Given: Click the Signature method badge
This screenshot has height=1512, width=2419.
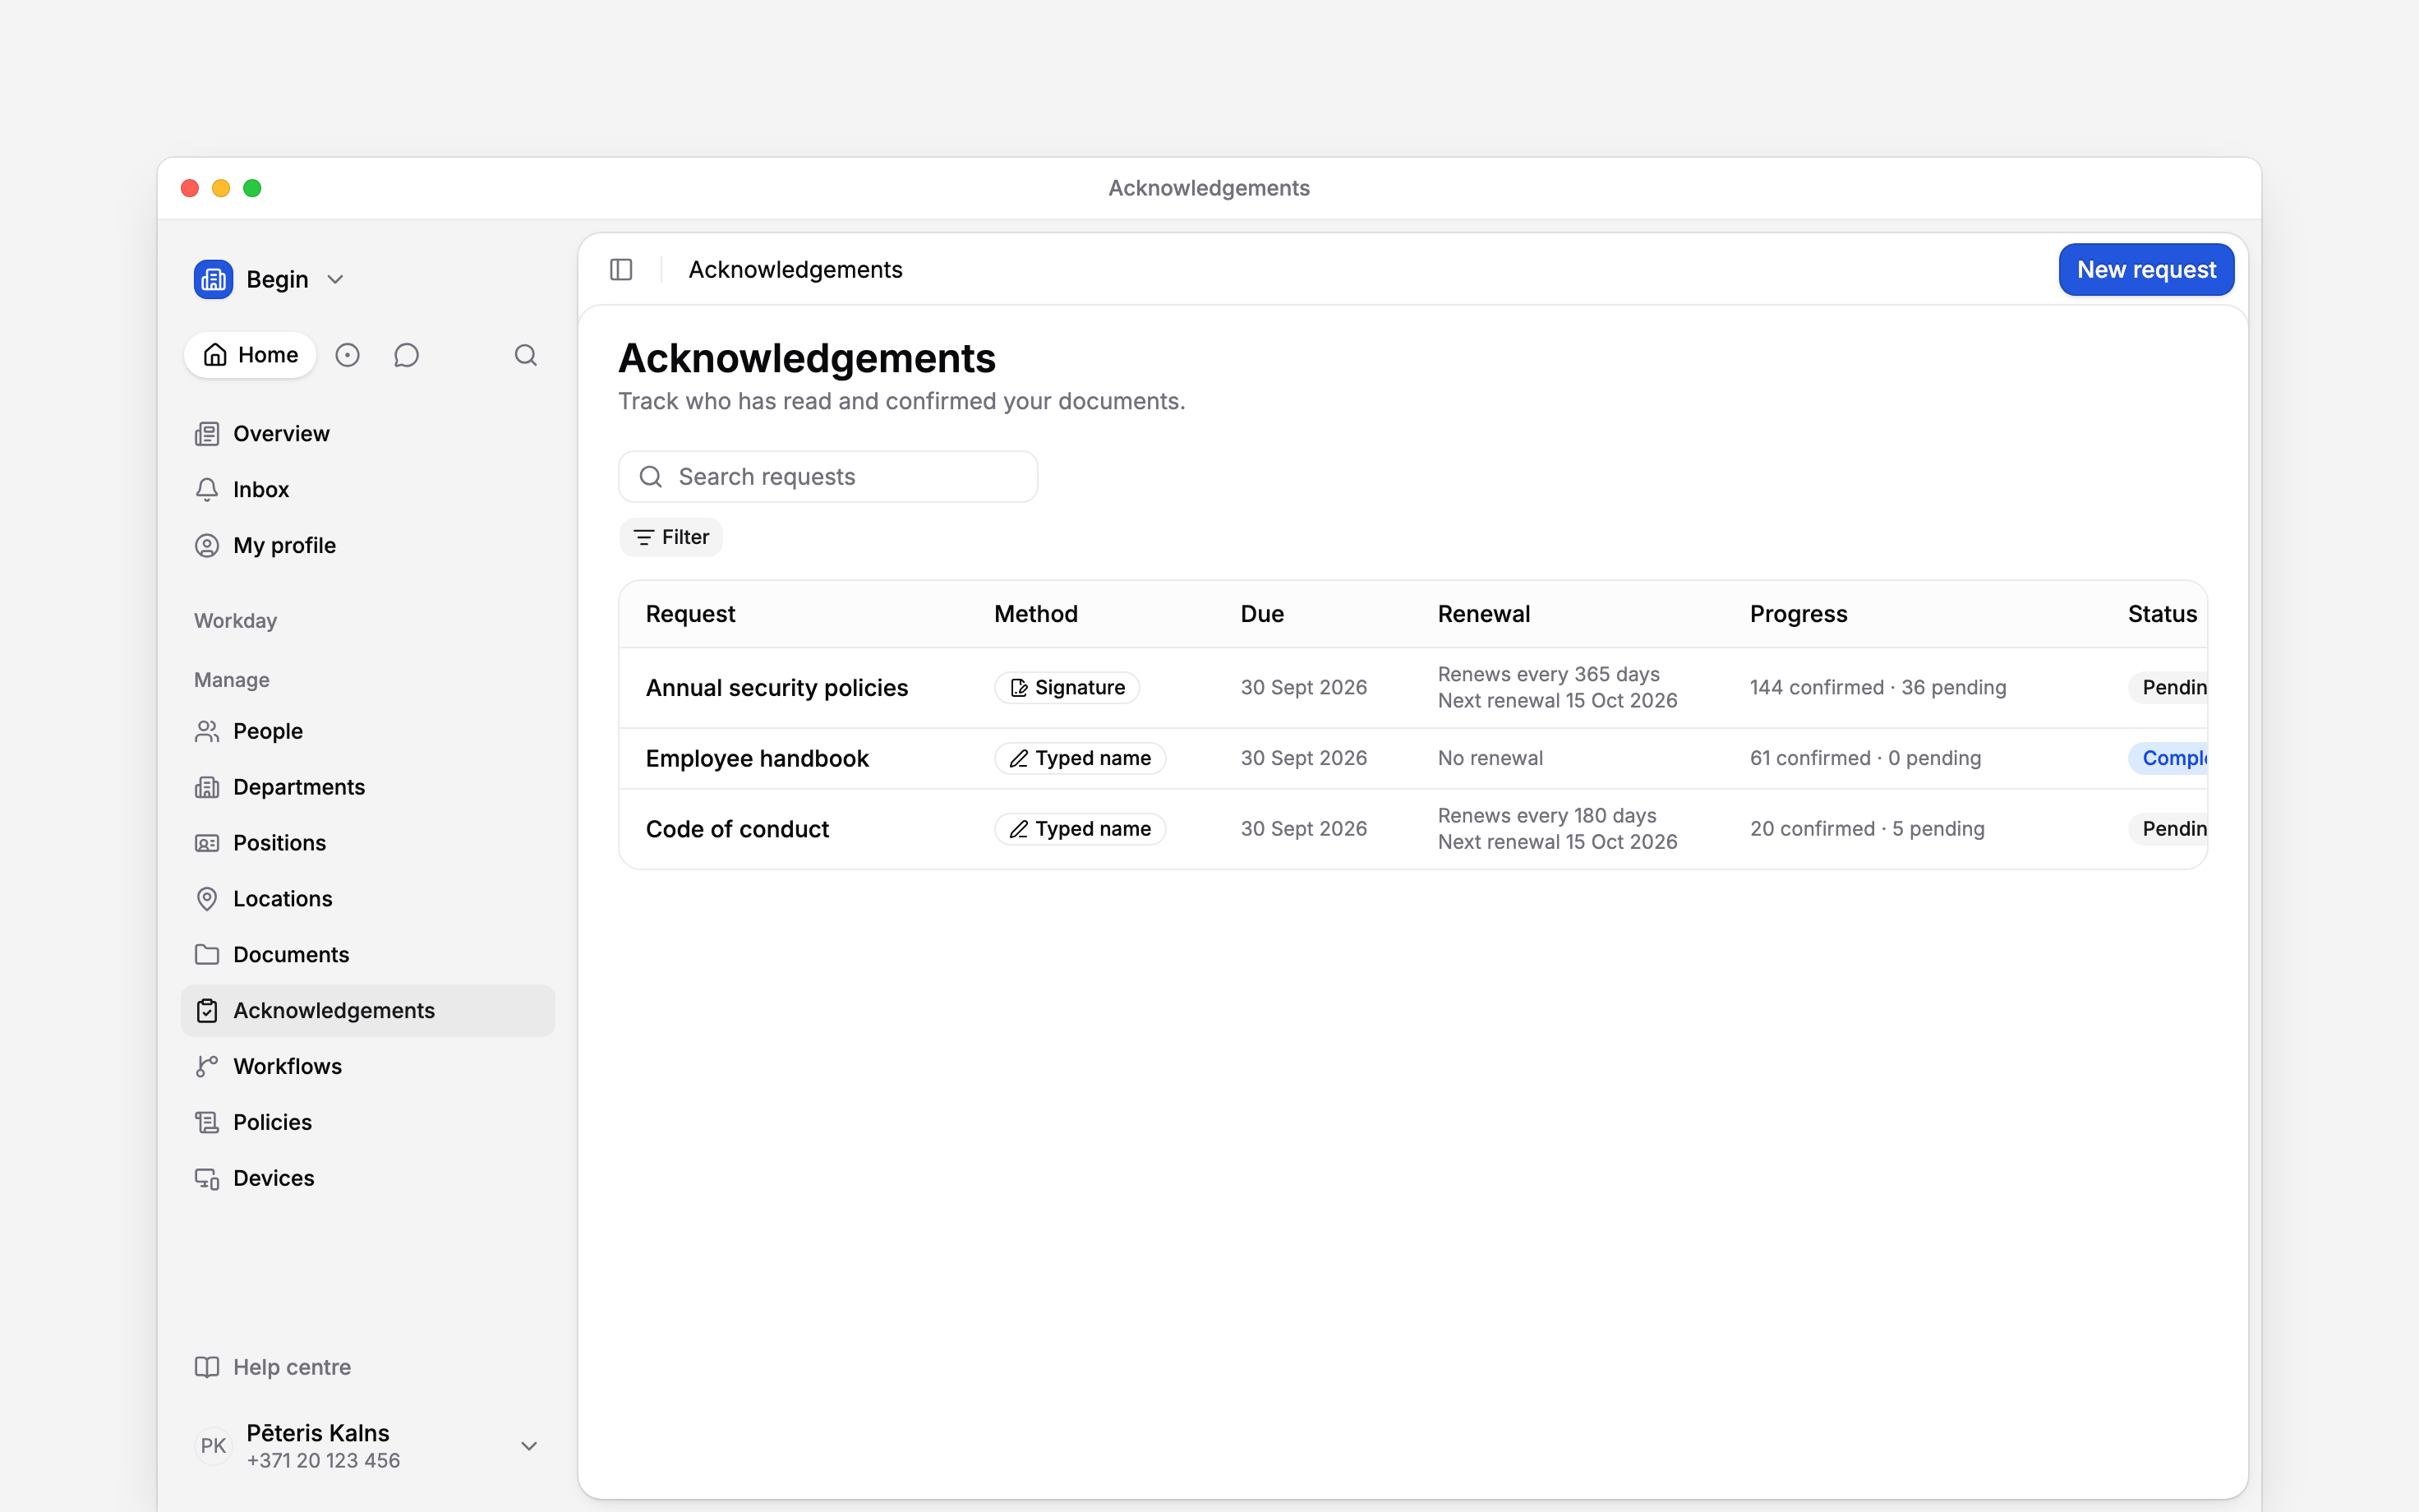Looking at the screenshot, I should [x=1067, y=688].
